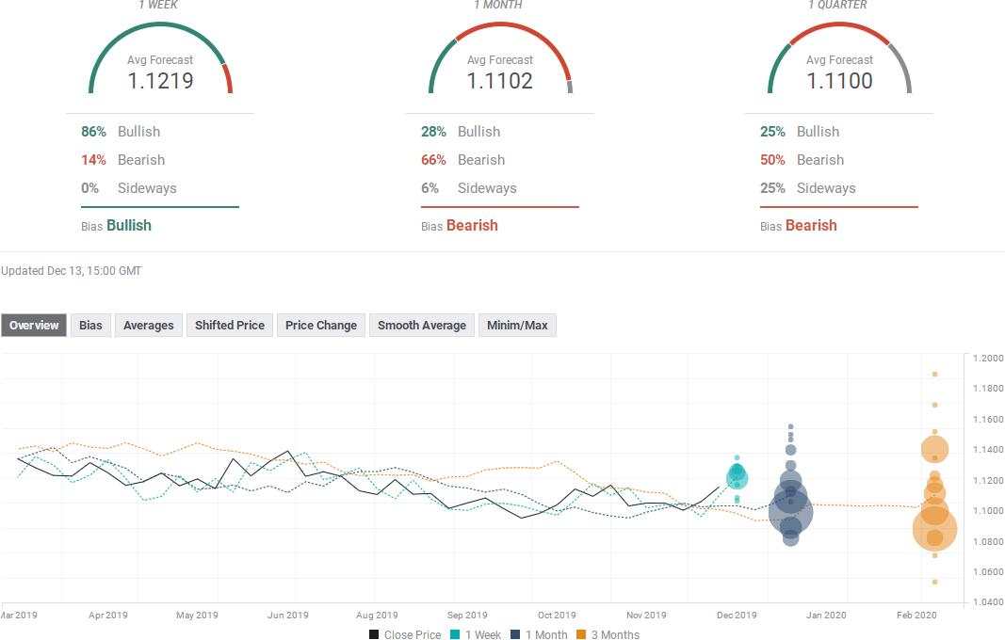Image resolution: width=1005 pixels, height=640 pixels.
Task: Click the 1 Week forecast gauge
Action: [160, 57]
